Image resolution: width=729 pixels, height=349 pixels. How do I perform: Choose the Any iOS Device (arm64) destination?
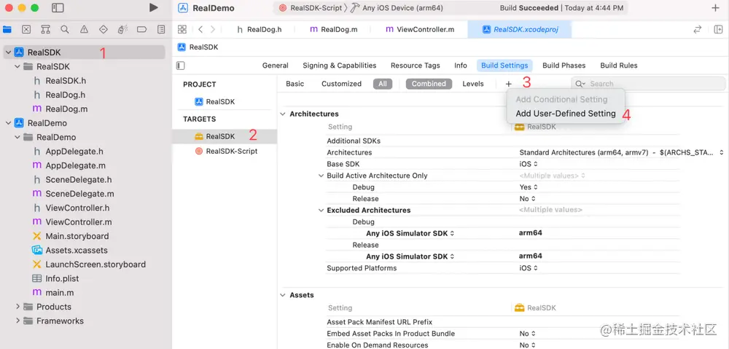[396, 8]
